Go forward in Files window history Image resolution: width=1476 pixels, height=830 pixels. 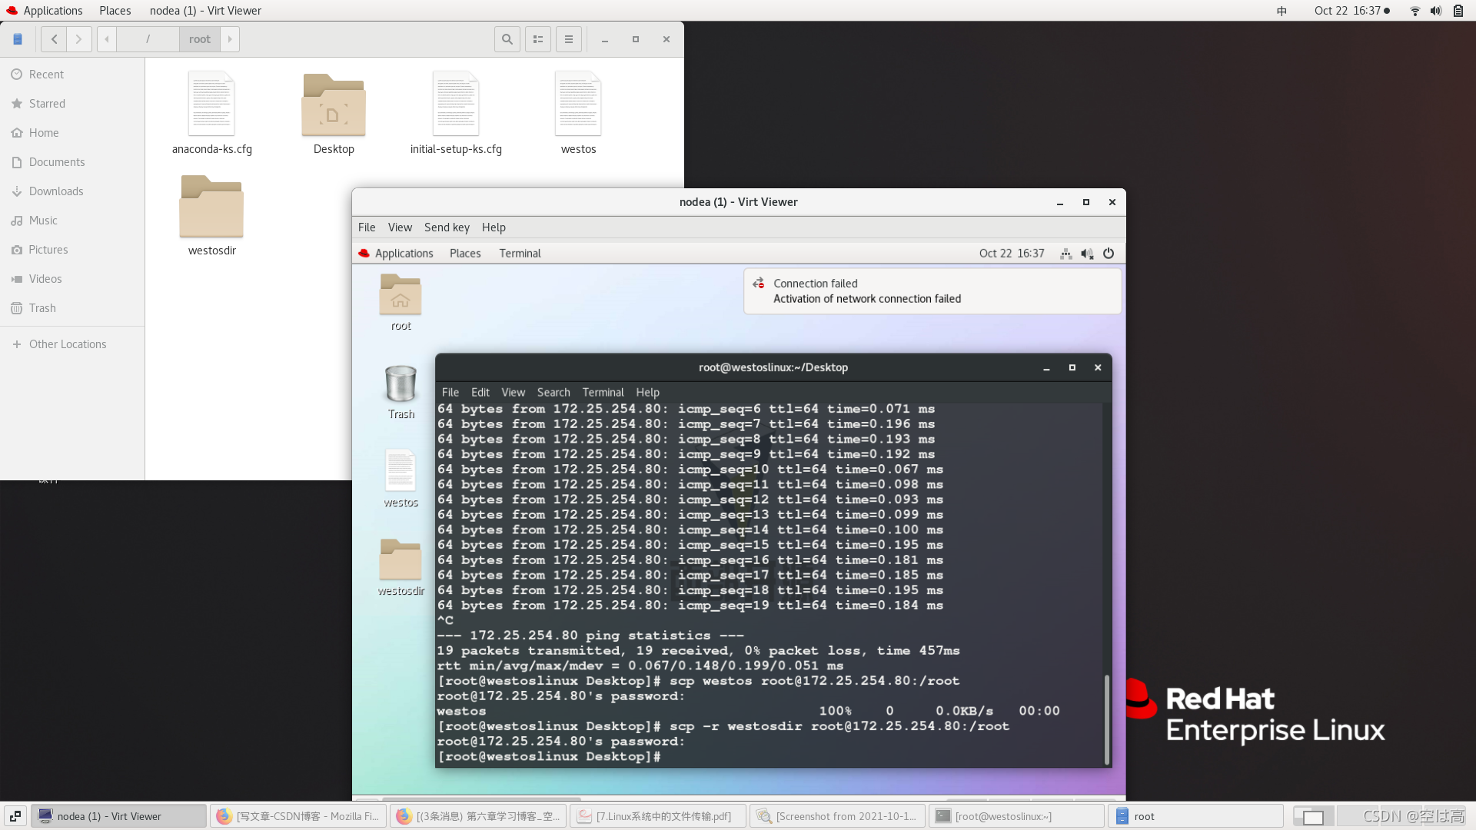[79, 39]
